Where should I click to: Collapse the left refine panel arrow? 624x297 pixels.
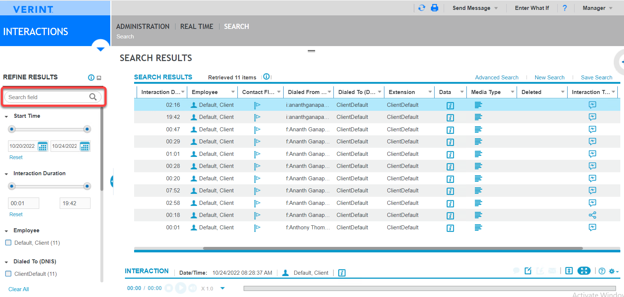click(x=112, y=181)
